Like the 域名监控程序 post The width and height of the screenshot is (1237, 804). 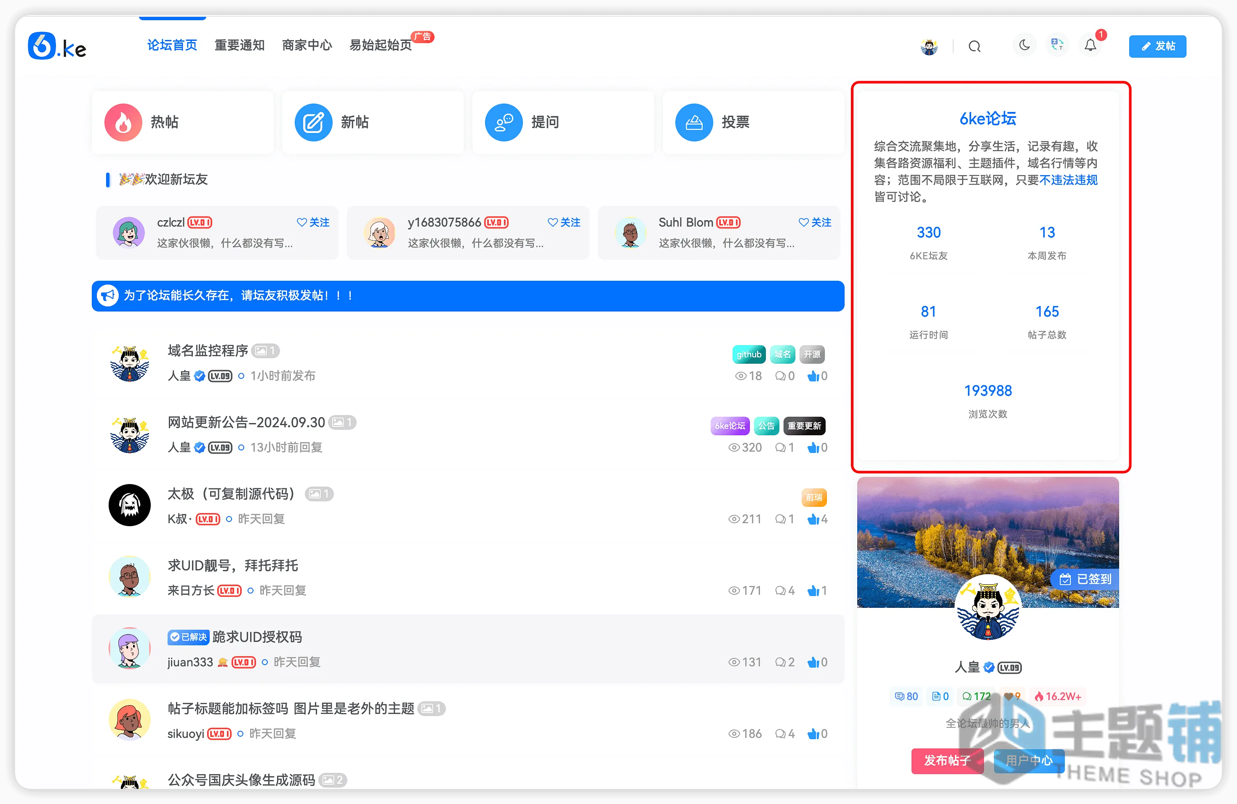click(818, 376)
